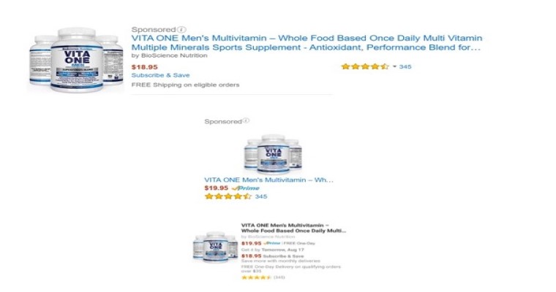556x292 pixels.
Task: Click the star rating under the middle $19.95 price
Action: coord(228,196)
